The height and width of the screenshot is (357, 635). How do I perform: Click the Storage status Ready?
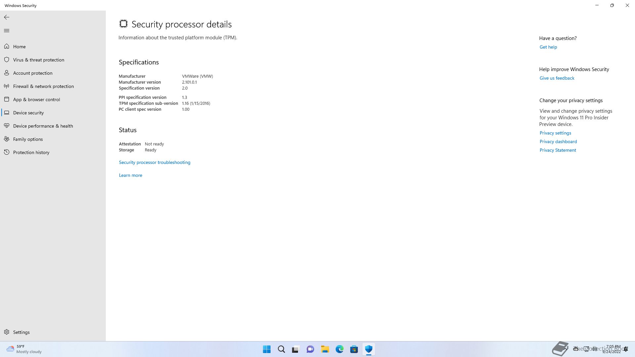coord(150,150)
